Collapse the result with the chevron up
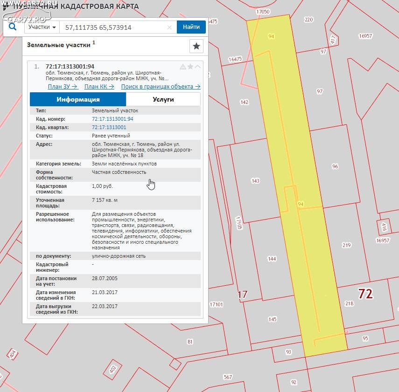The height and width of the screenshot is (392, 399). (197, 67)
